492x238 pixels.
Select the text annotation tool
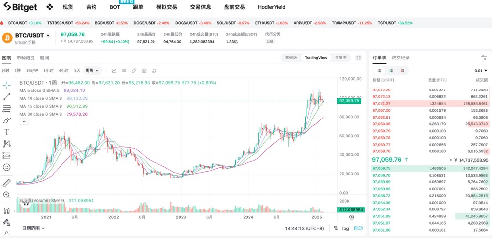(x=7, y=132)
